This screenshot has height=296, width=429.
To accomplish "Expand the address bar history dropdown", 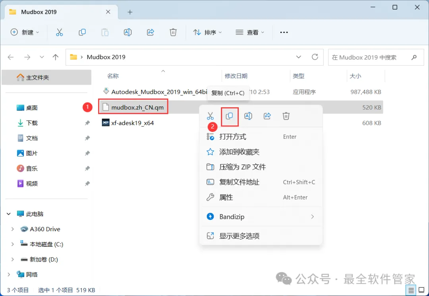I will 298,57.
